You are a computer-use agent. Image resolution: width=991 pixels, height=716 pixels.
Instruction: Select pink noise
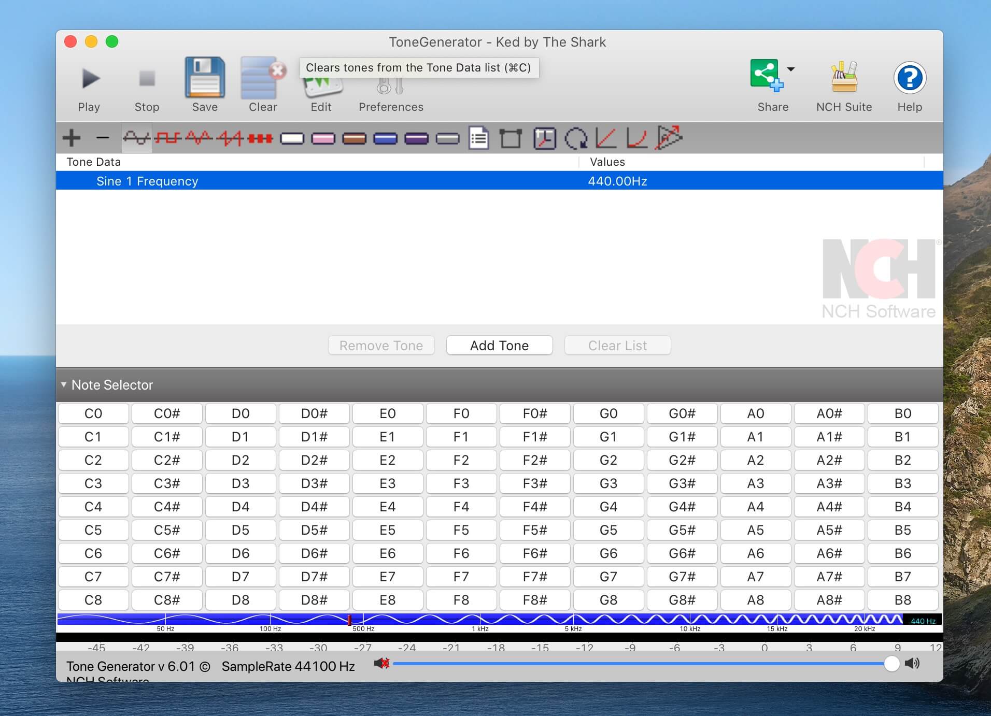pos(323,138)
